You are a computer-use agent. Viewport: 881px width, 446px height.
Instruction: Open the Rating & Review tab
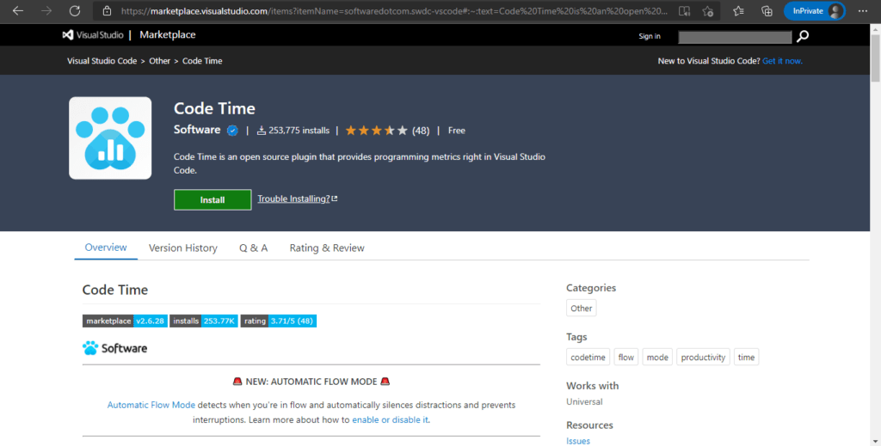[327, 248]
